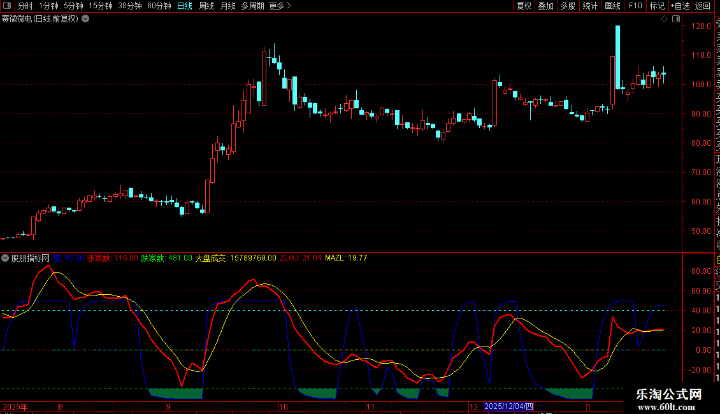Open F10 company info

635,6
